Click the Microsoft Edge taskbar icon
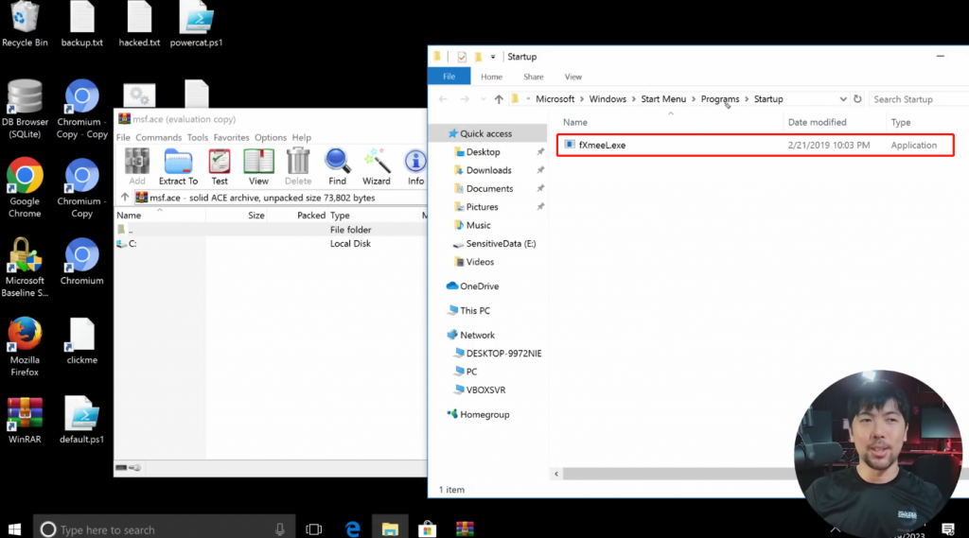This screenshot has width=969, height=538. click(x=353, y=529)
